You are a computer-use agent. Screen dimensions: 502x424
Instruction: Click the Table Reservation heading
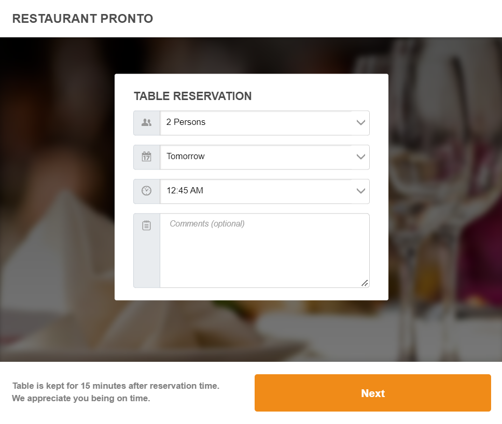pos(192,96)
